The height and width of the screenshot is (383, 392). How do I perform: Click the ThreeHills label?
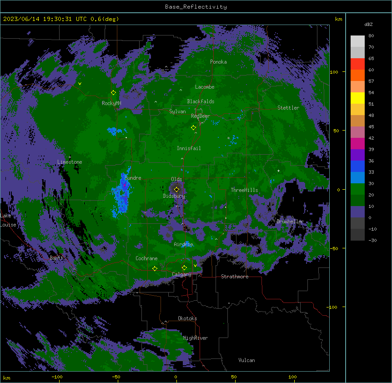pyautogui.click(x=244, y=190)
